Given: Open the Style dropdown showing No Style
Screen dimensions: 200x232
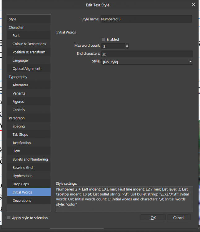Looking at the screenshot, I should pos(147,62).
